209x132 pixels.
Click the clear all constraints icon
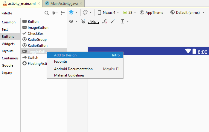(x=104, y=21)
